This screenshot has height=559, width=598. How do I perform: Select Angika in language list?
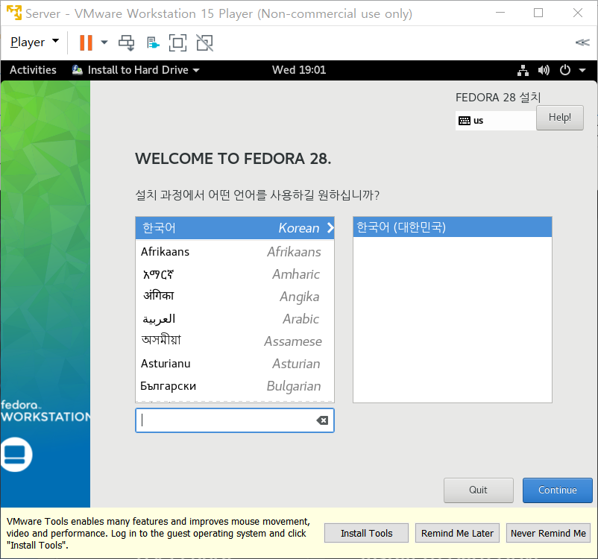coord(235,297)
